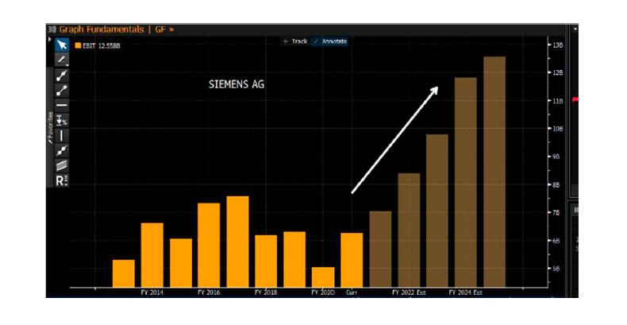The height and width of the screenshot is (325, 627).
Task: Choose the line segment tool with round endpoint
Action: pyautogui.click(x=62, y=90)
